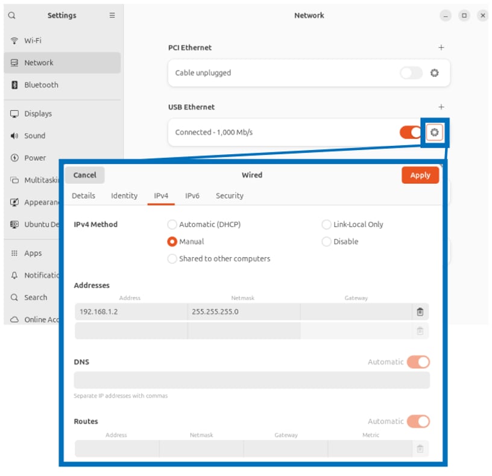Disable Automatic Routes switch
The height and width of the screenshot is (476, 492).
(x=418, y=421)
